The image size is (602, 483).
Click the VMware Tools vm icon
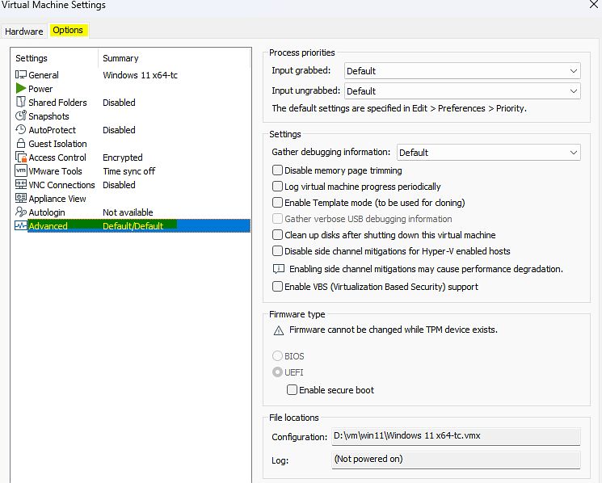click(21, 171)
